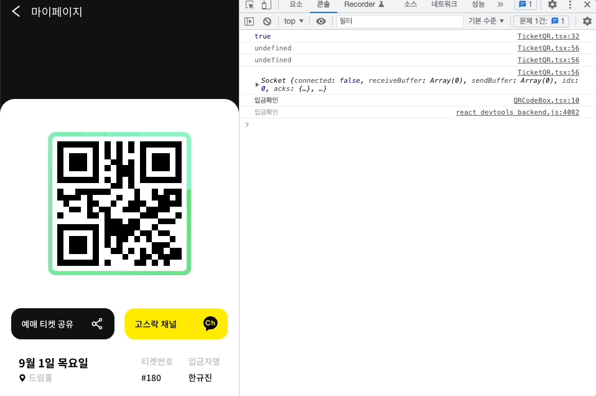The height and width of the screenshot is (396, 596).
Task: Click the ticket QR code image
Action: [119, 204]
